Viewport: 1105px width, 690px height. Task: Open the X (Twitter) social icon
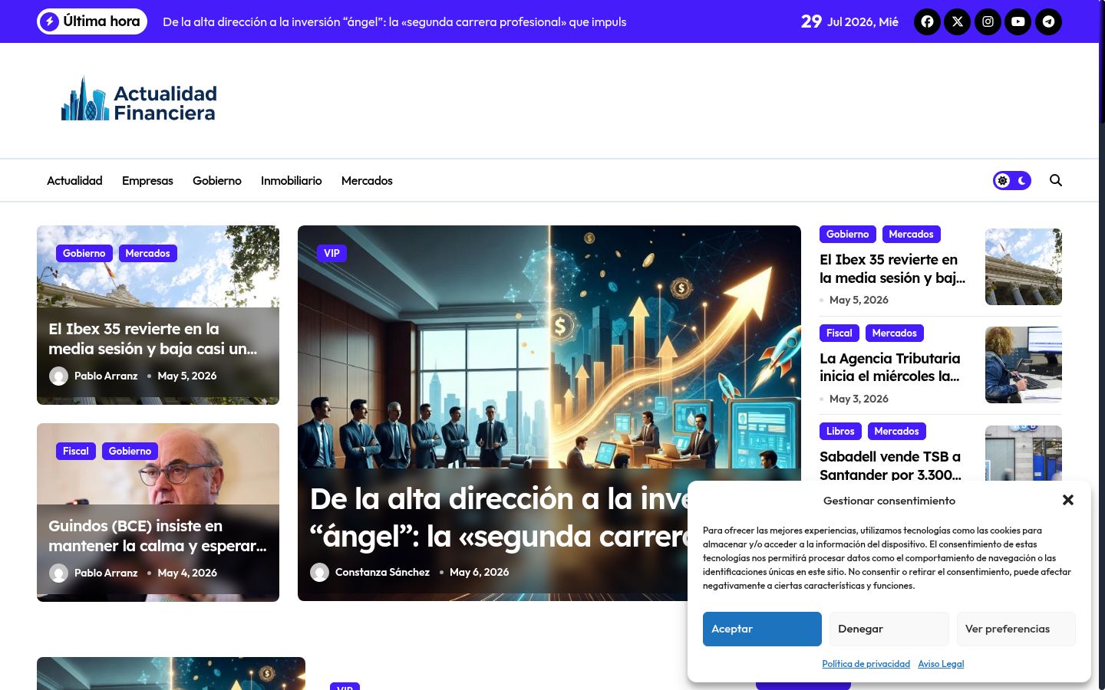tap(958, 21)
